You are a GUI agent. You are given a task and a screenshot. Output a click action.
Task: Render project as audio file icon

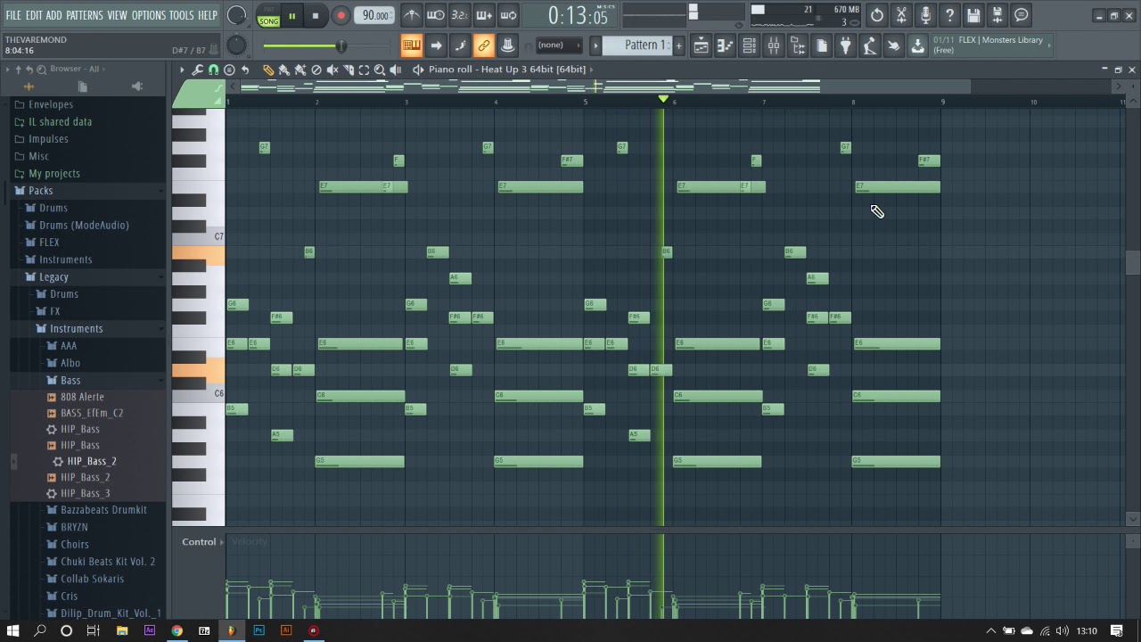997,15
